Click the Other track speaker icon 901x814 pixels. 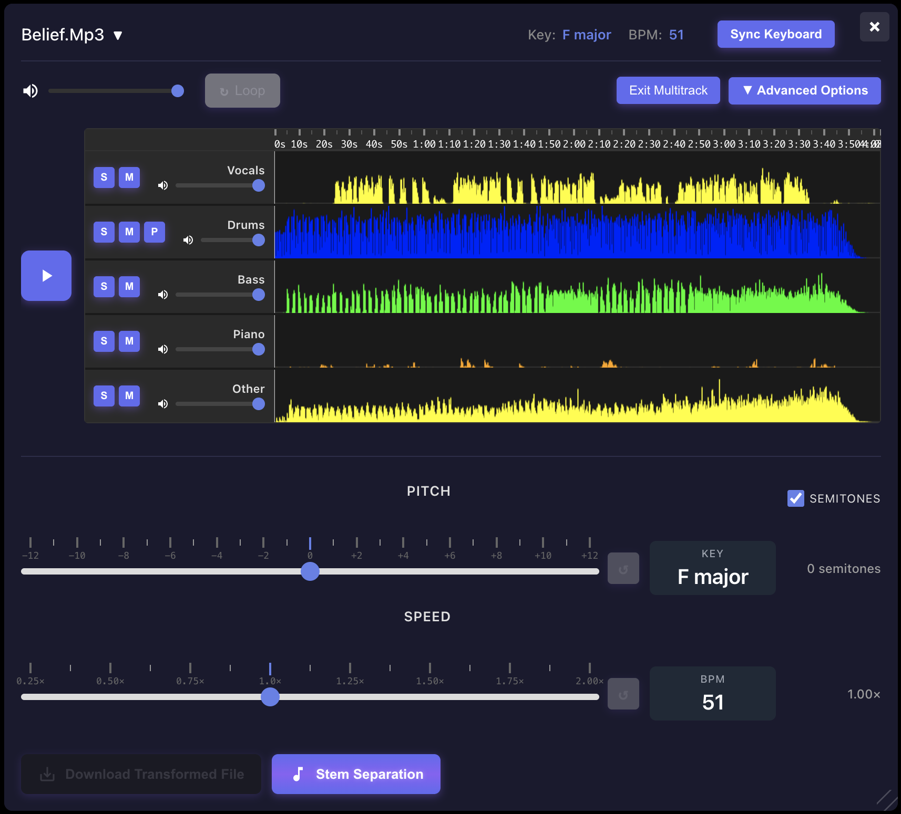coord(163,404)
